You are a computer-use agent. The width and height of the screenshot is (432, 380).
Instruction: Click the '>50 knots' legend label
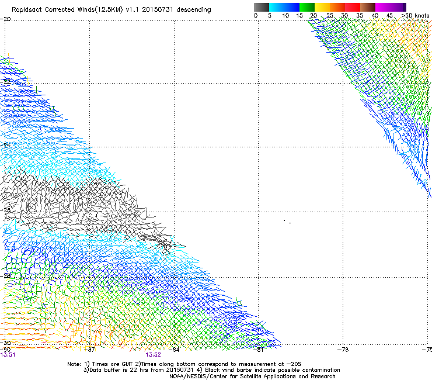[415, 16]
